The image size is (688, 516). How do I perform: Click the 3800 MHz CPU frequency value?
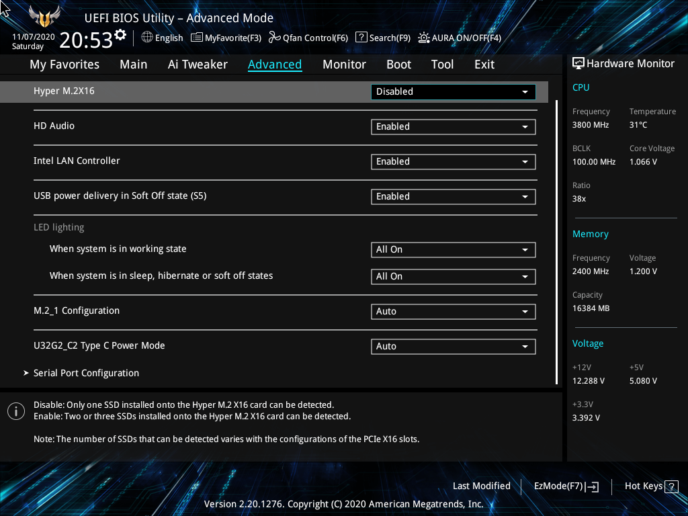click(x=590, y=125)
